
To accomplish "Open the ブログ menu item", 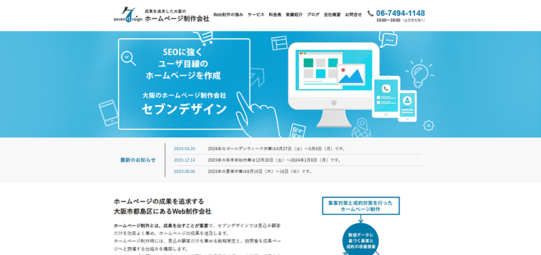I will [313, 15].
